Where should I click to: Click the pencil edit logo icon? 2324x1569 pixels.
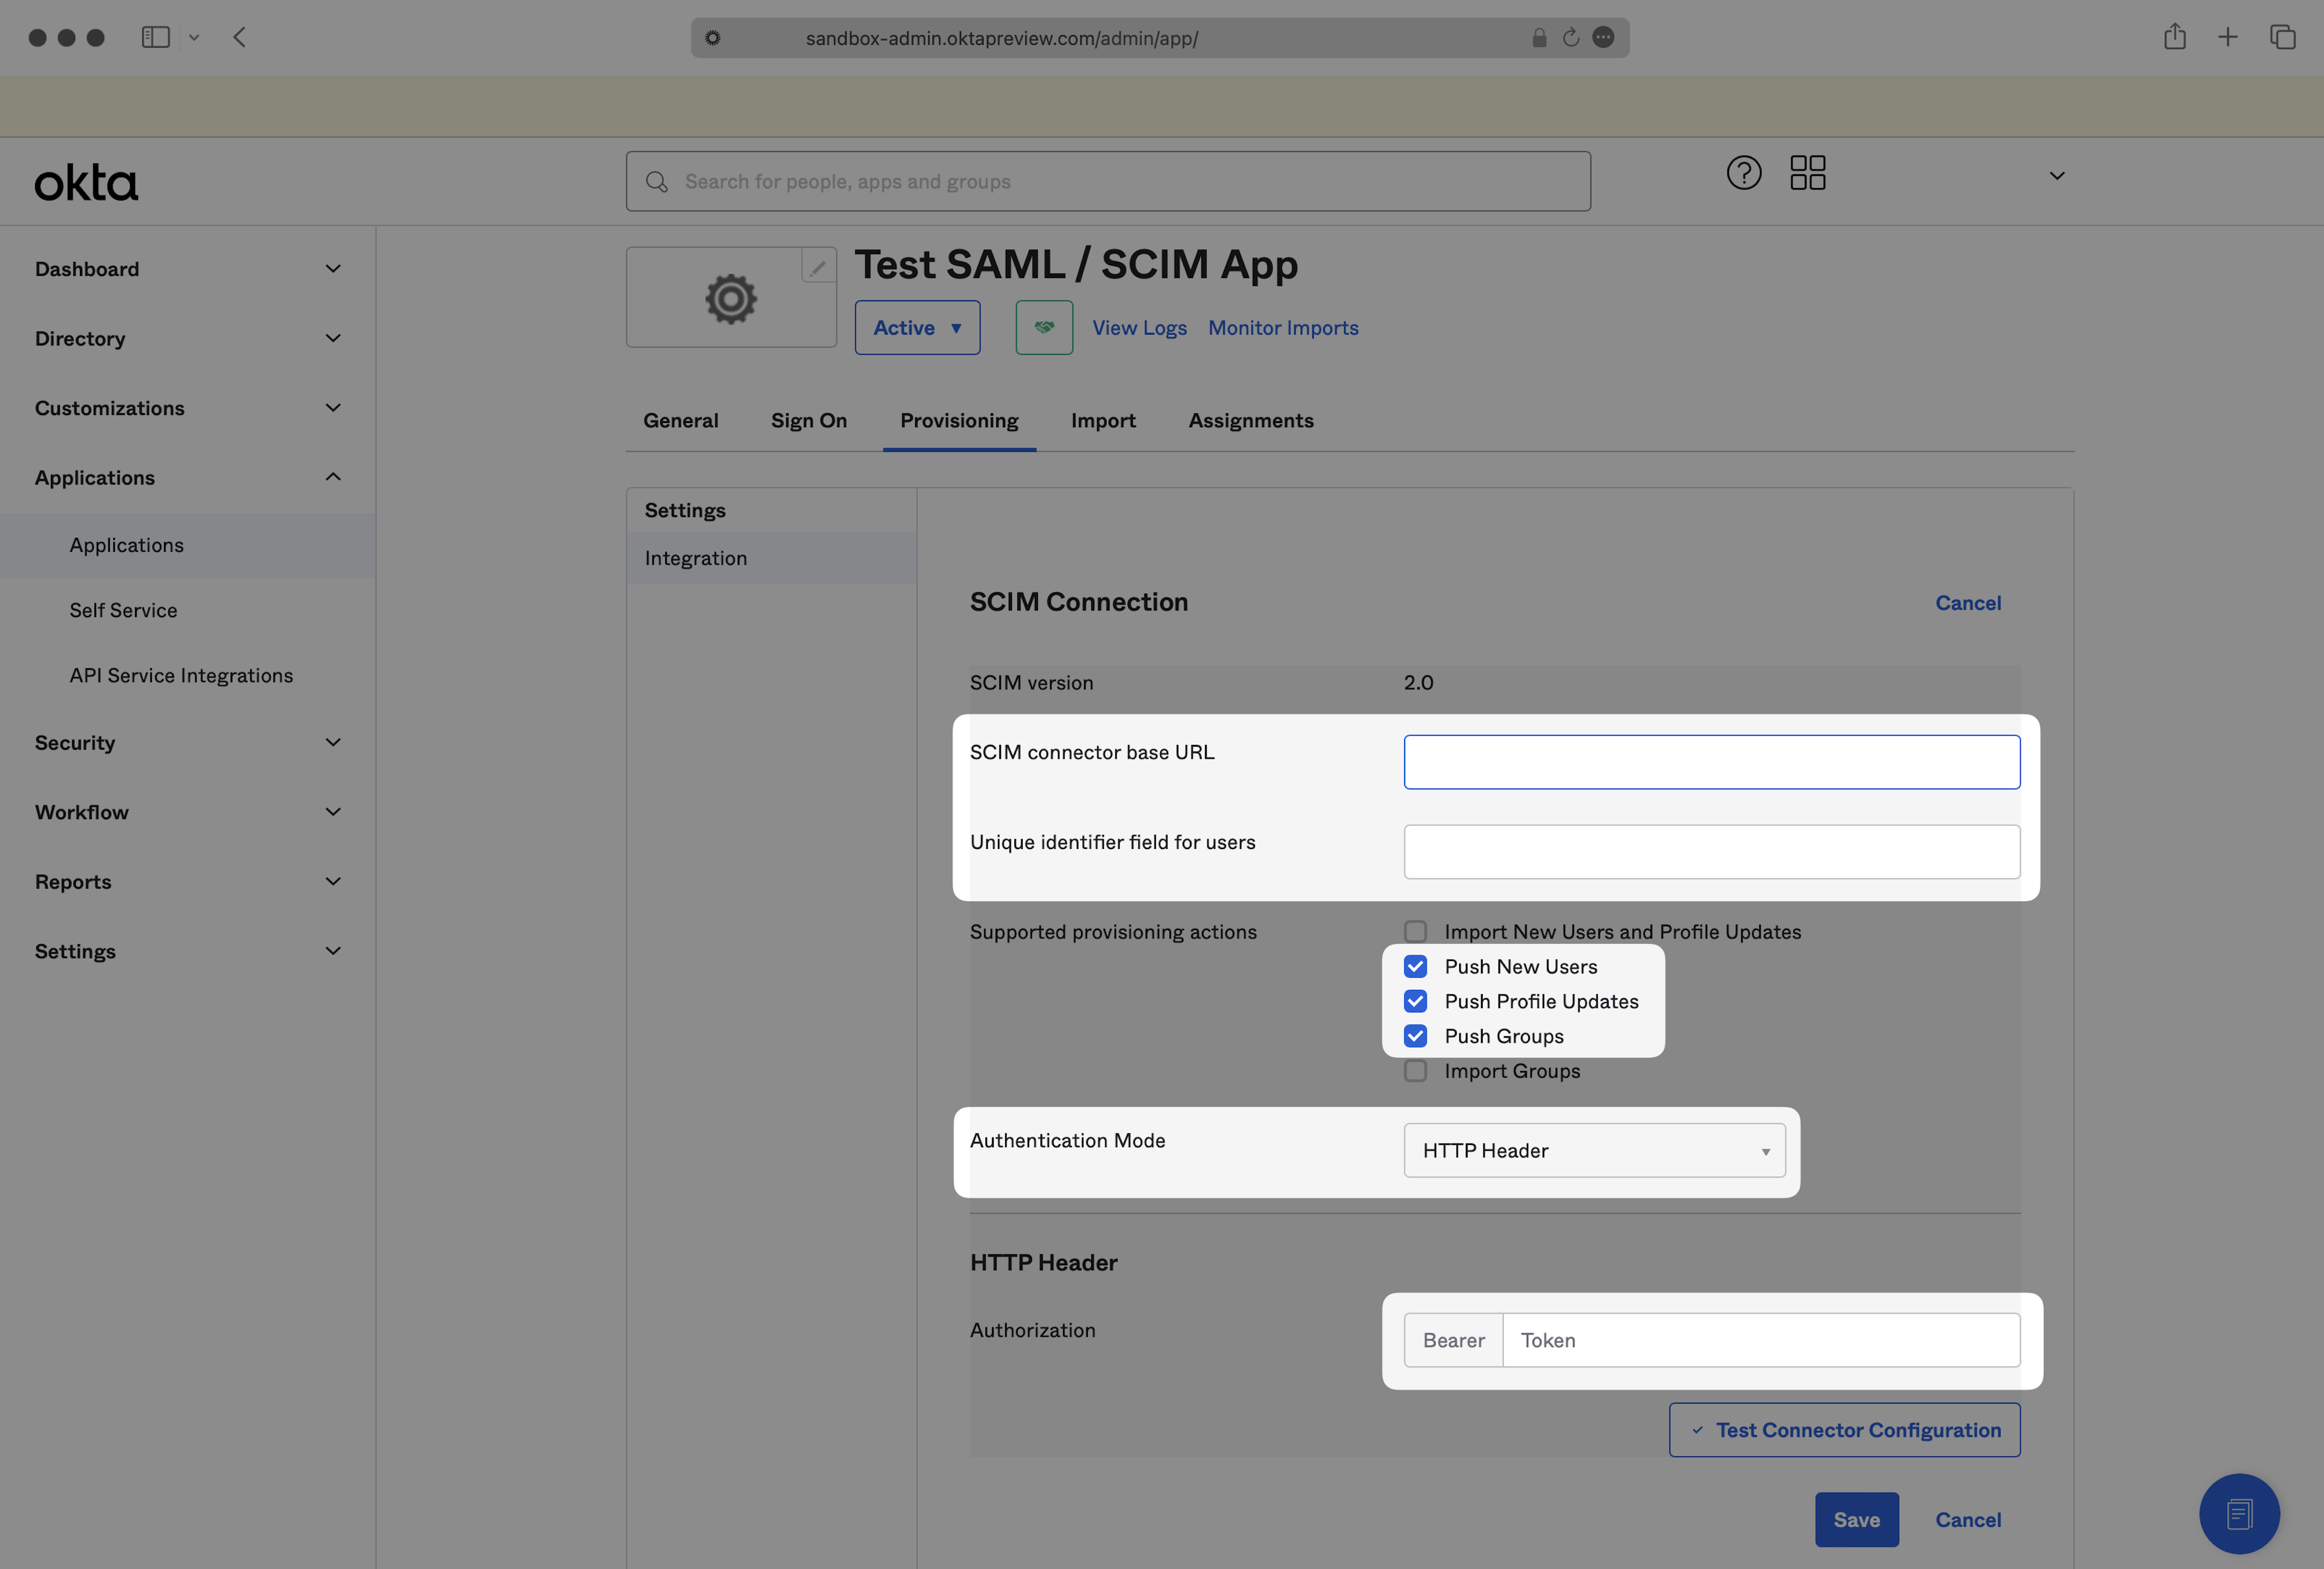pyautogui.click(x=818, y=267)
